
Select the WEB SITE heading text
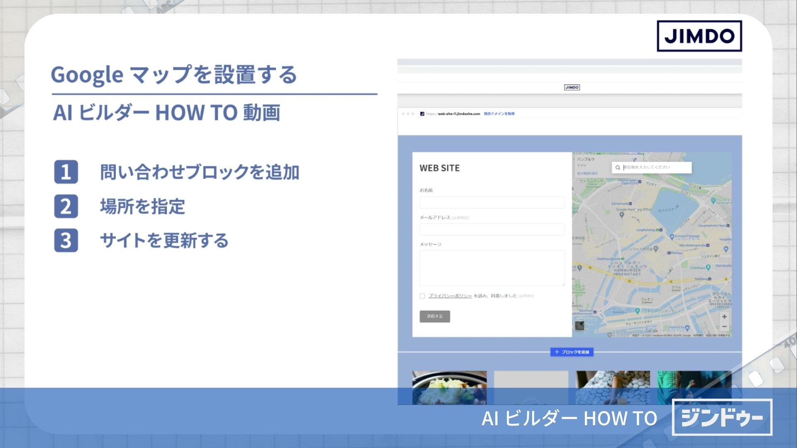click(440, 168)
